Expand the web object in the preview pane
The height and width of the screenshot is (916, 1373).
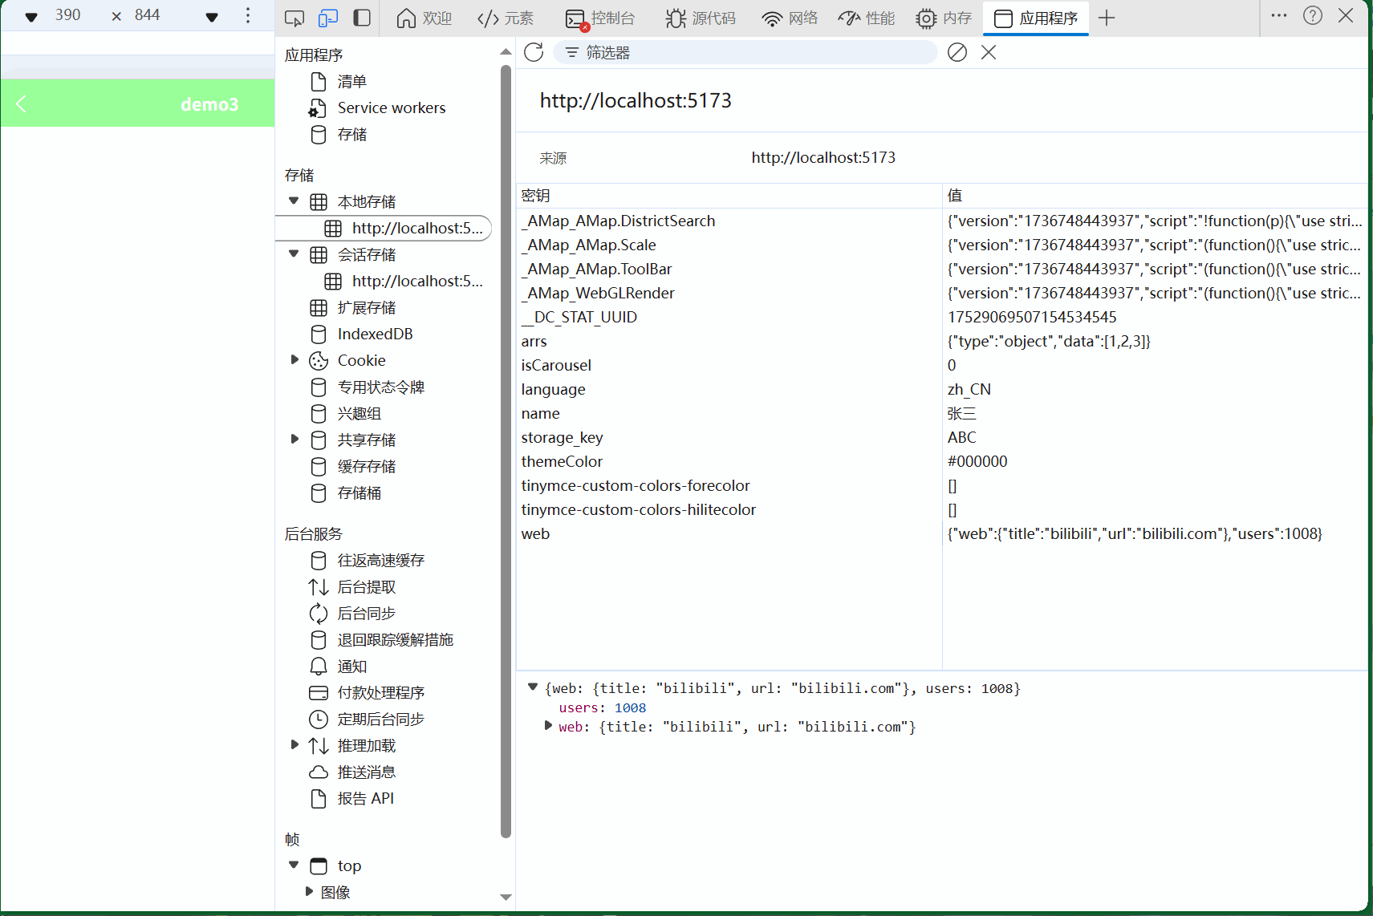tap(548, 726)
